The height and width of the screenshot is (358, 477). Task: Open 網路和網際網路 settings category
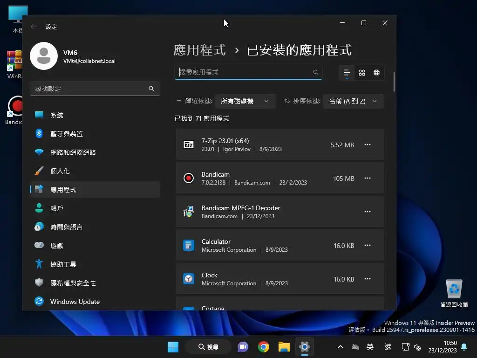(95, 152)
